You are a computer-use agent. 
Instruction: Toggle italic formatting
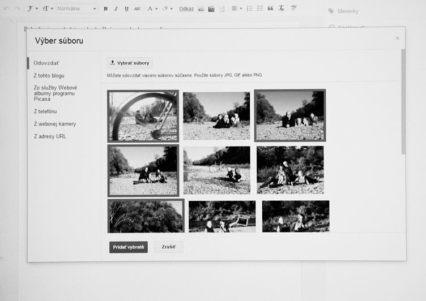pyautogui.click(x=116, y=8)
